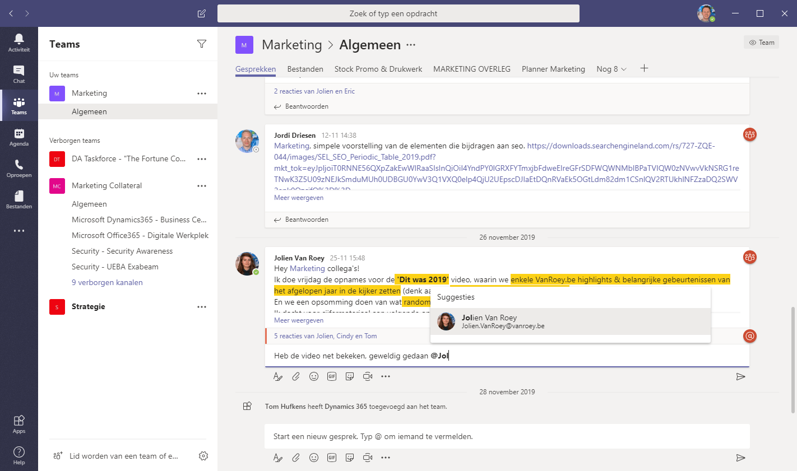Navigate back with the left arrow
The height and width of the screenshot is (471, 797).
11,13
